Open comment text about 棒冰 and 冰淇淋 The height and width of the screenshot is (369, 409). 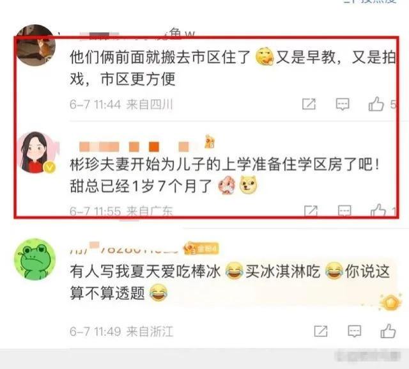230,282
